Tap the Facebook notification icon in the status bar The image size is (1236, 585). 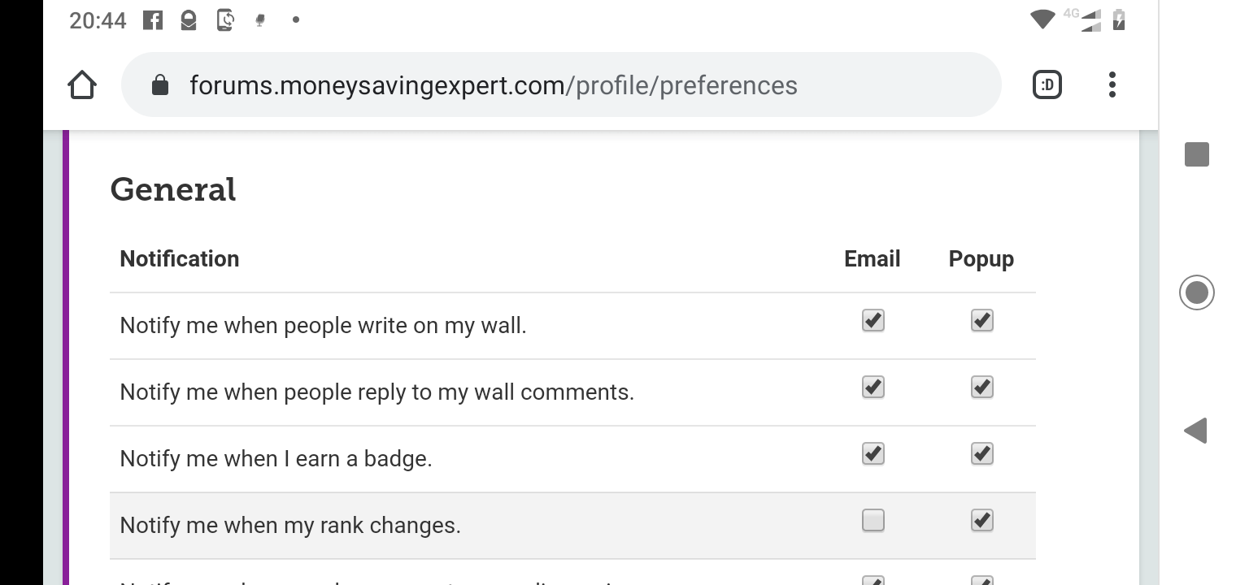[152, 20]
